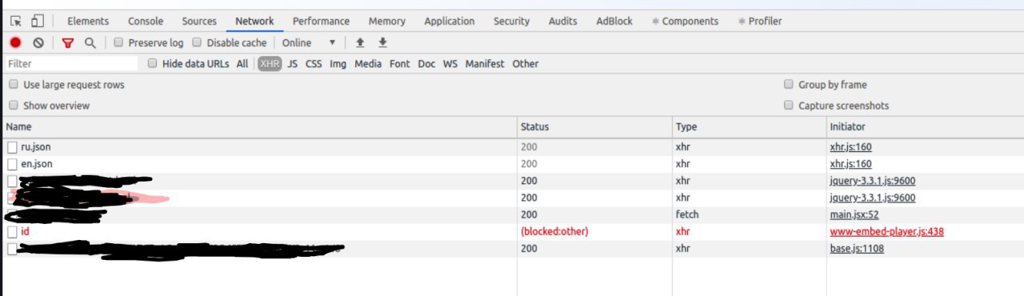Click the export HAR download arrow icon

(382, 42)
